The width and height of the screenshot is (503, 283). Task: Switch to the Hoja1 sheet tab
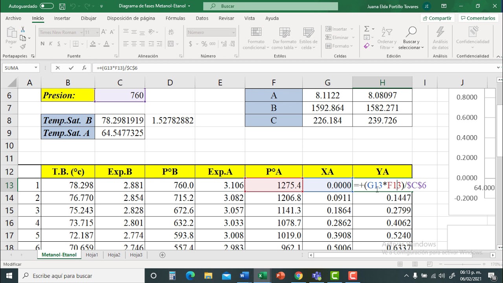coord(92,255)
